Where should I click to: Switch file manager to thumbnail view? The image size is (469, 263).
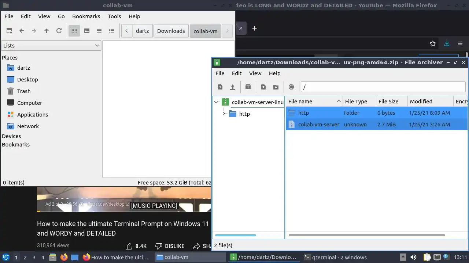coord(87,31)
